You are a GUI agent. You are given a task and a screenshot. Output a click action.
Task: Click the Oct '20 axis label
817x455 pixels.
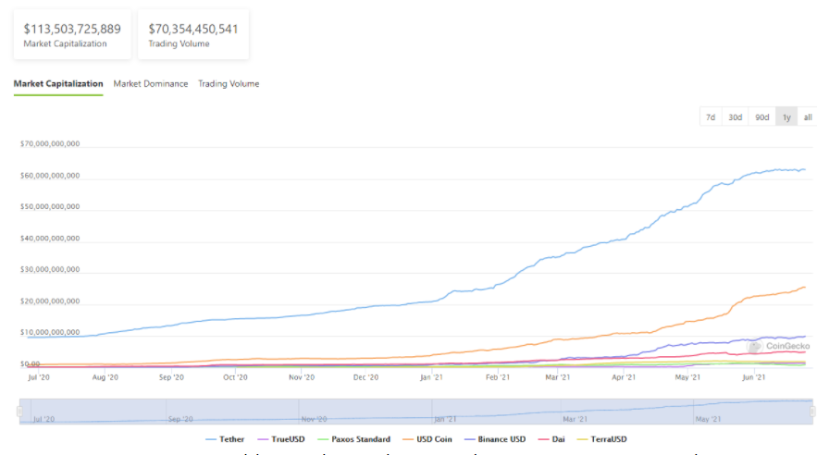pos(236,377)
